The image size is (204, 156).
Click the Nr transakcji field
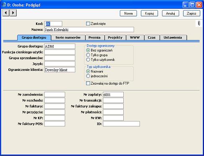[x=113, y=101]
